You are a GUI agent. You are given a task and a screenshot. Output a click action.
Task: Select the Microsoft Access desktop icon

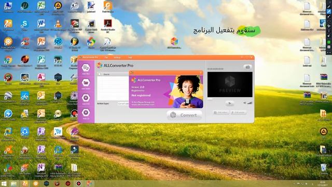(41, 77)
